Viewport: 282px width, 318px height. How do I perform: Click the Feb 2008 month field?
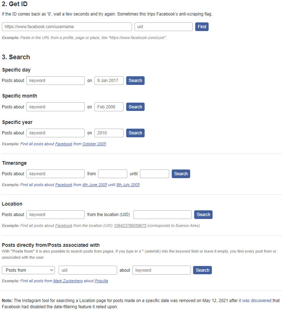109,107
